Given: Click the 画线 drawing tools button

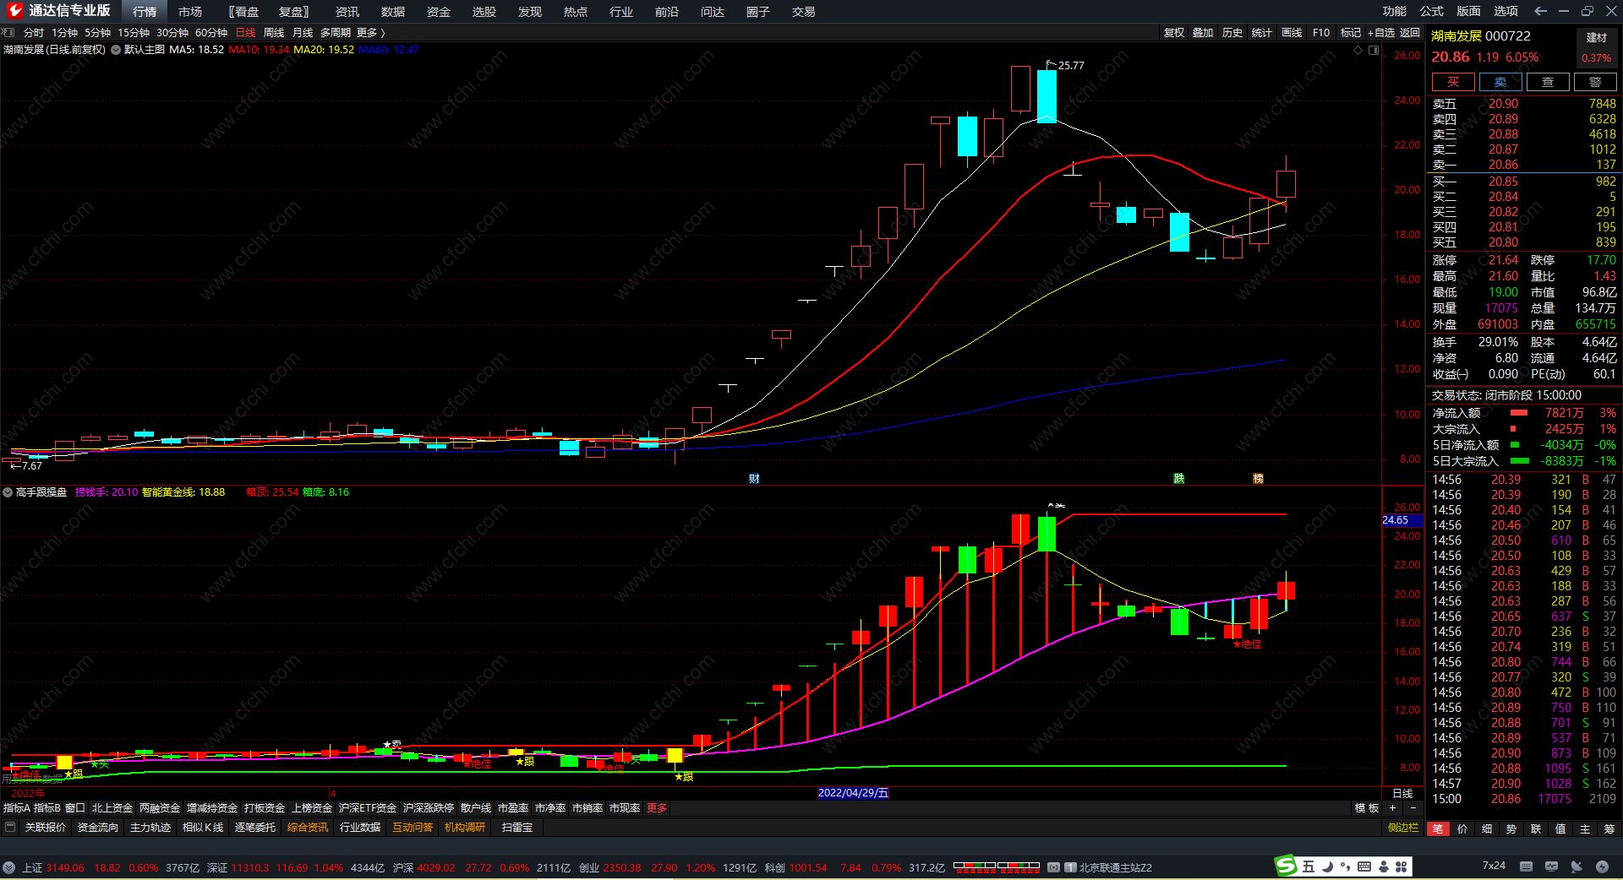Looking at the screenshot, I should 1292,32.
